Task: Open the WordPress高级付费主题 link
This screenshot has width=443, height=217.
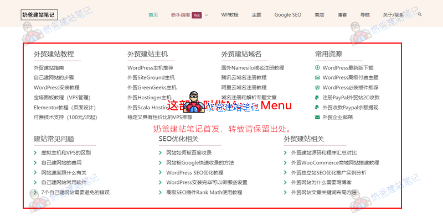Action: point(351,77)
